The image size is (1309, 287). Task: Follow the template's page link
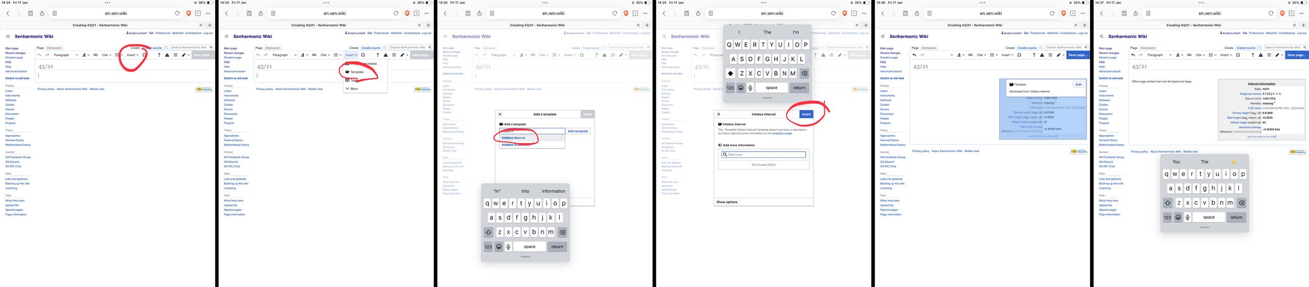point(782,134)
